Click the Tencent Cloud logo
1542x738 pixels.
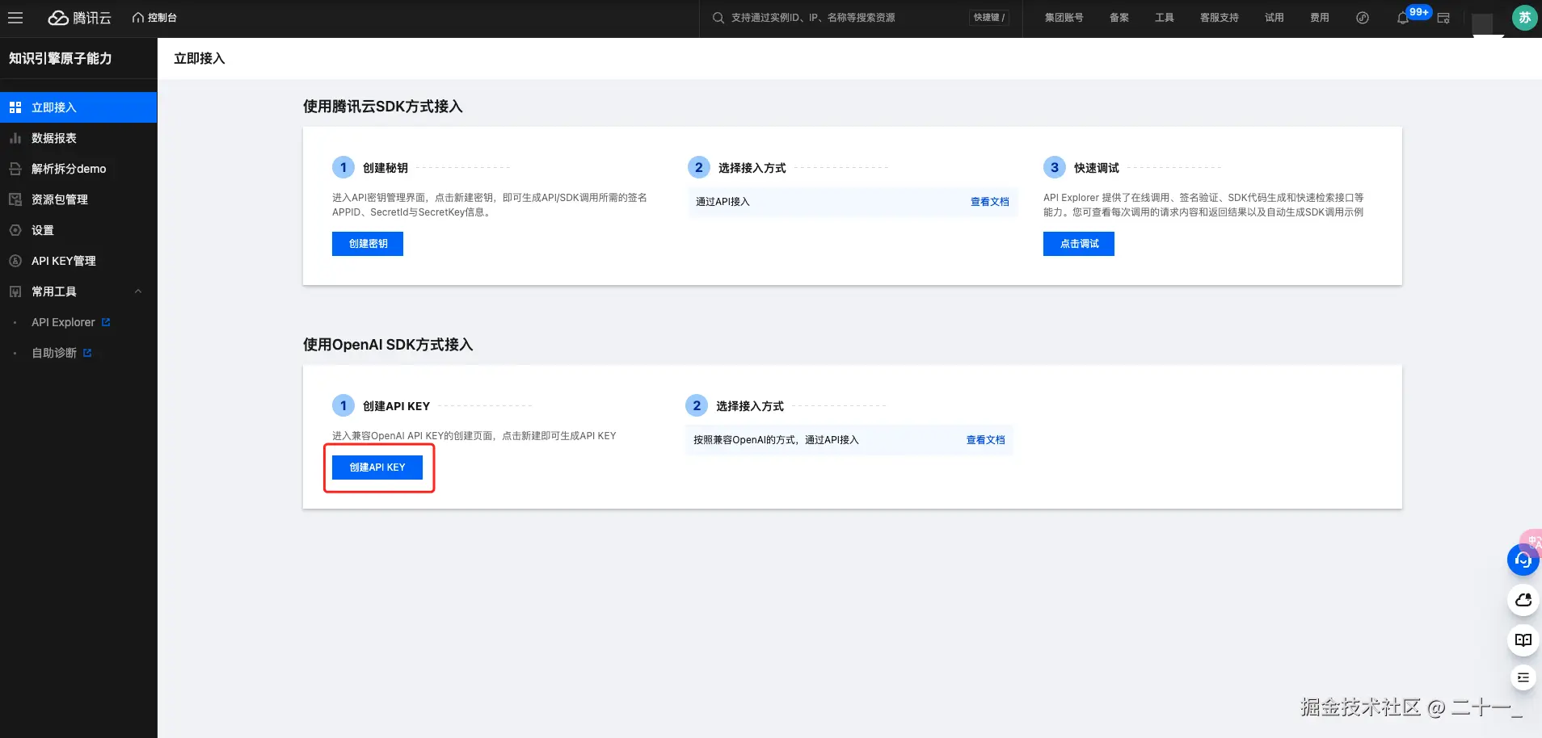tap(79, 18)
